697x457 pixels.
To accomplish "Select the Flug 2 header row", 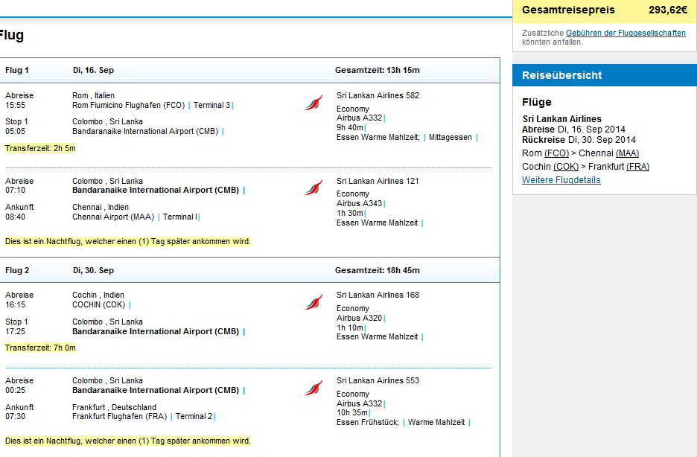I will [x=249, y=270].
